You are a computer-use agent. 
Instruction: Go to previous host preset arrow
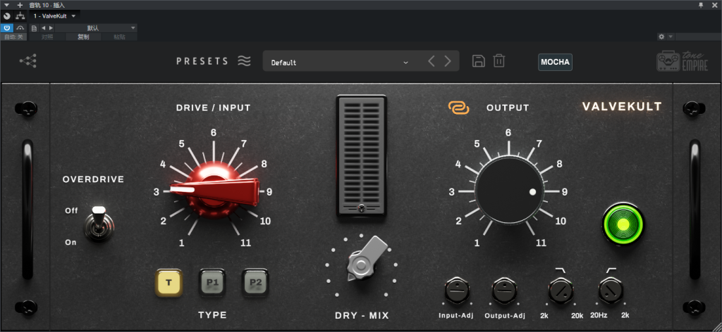(43, 28)
